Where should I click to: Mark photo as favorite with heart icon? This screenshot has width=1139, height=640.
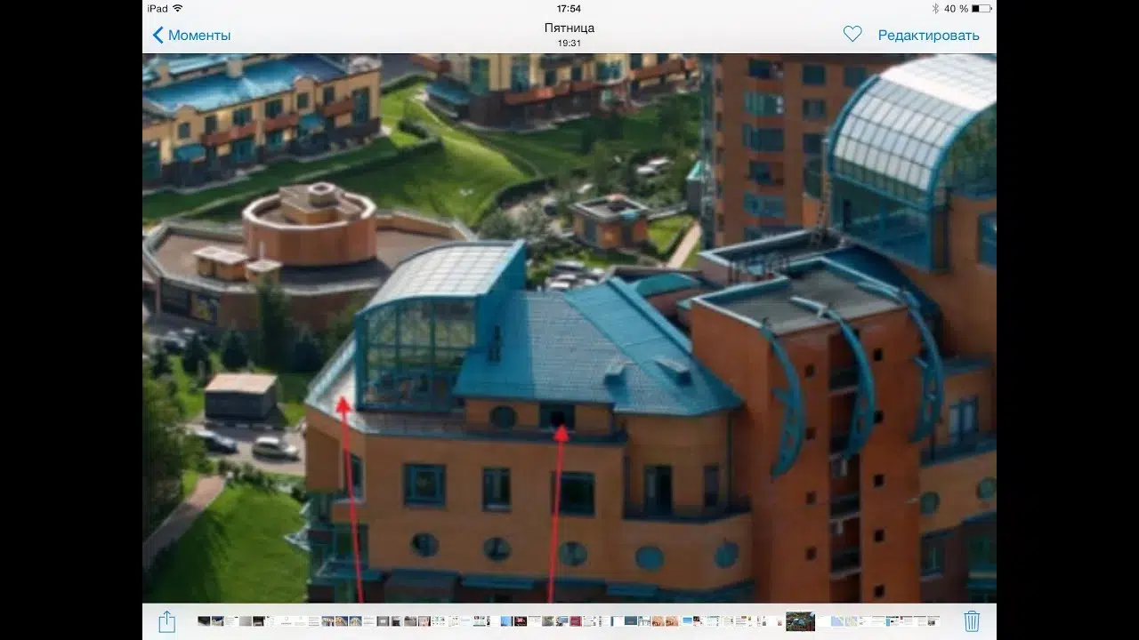click(x=852, y=35)
